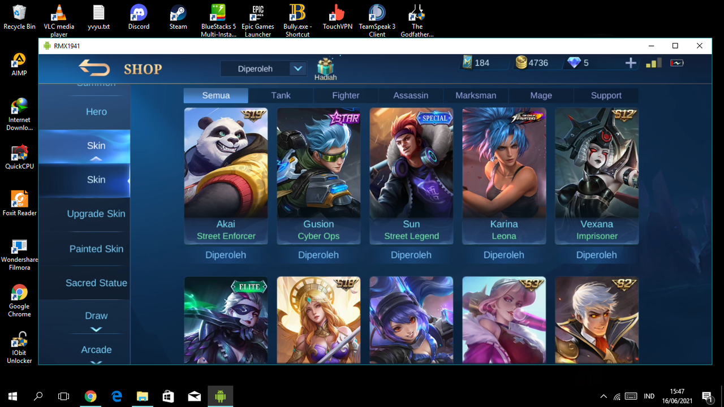Open the Diperoleh filter dropdown
This screenshot has width=724, height=407.
tap(264, 69)
